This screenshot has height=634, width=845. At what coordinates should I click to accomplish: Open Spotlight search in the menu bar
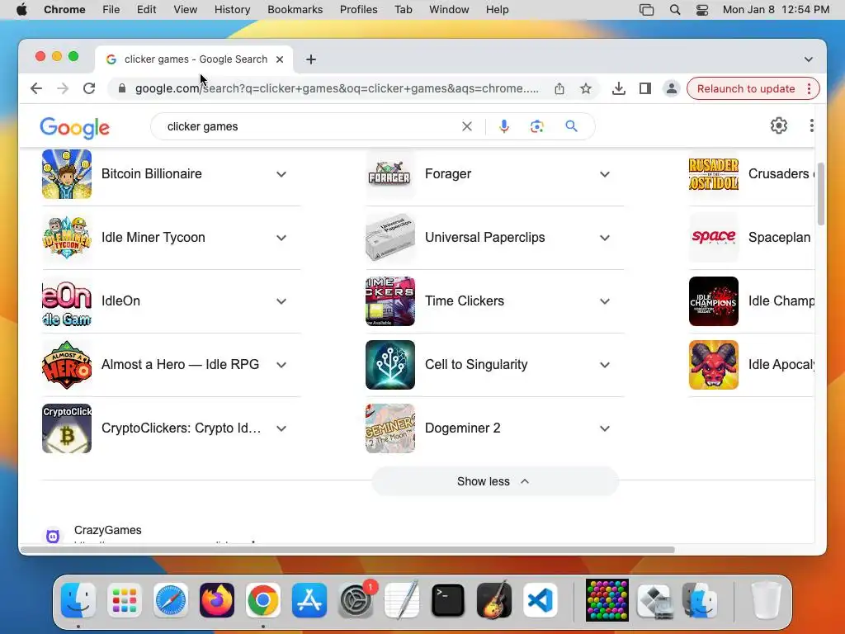[x=675, y=10]
